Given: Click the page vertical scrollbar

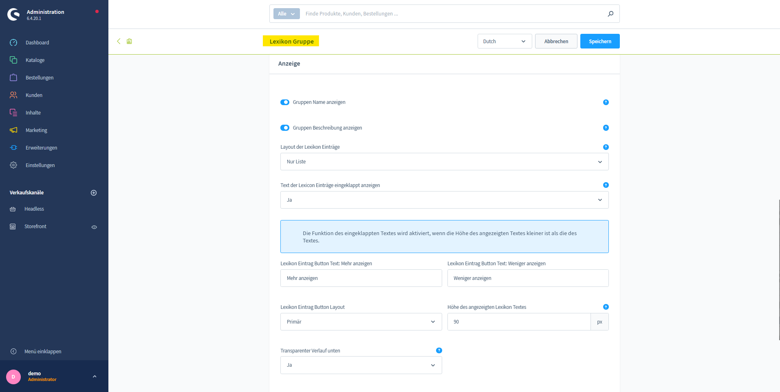Looking at the screenshot, I should coord(779,270).
